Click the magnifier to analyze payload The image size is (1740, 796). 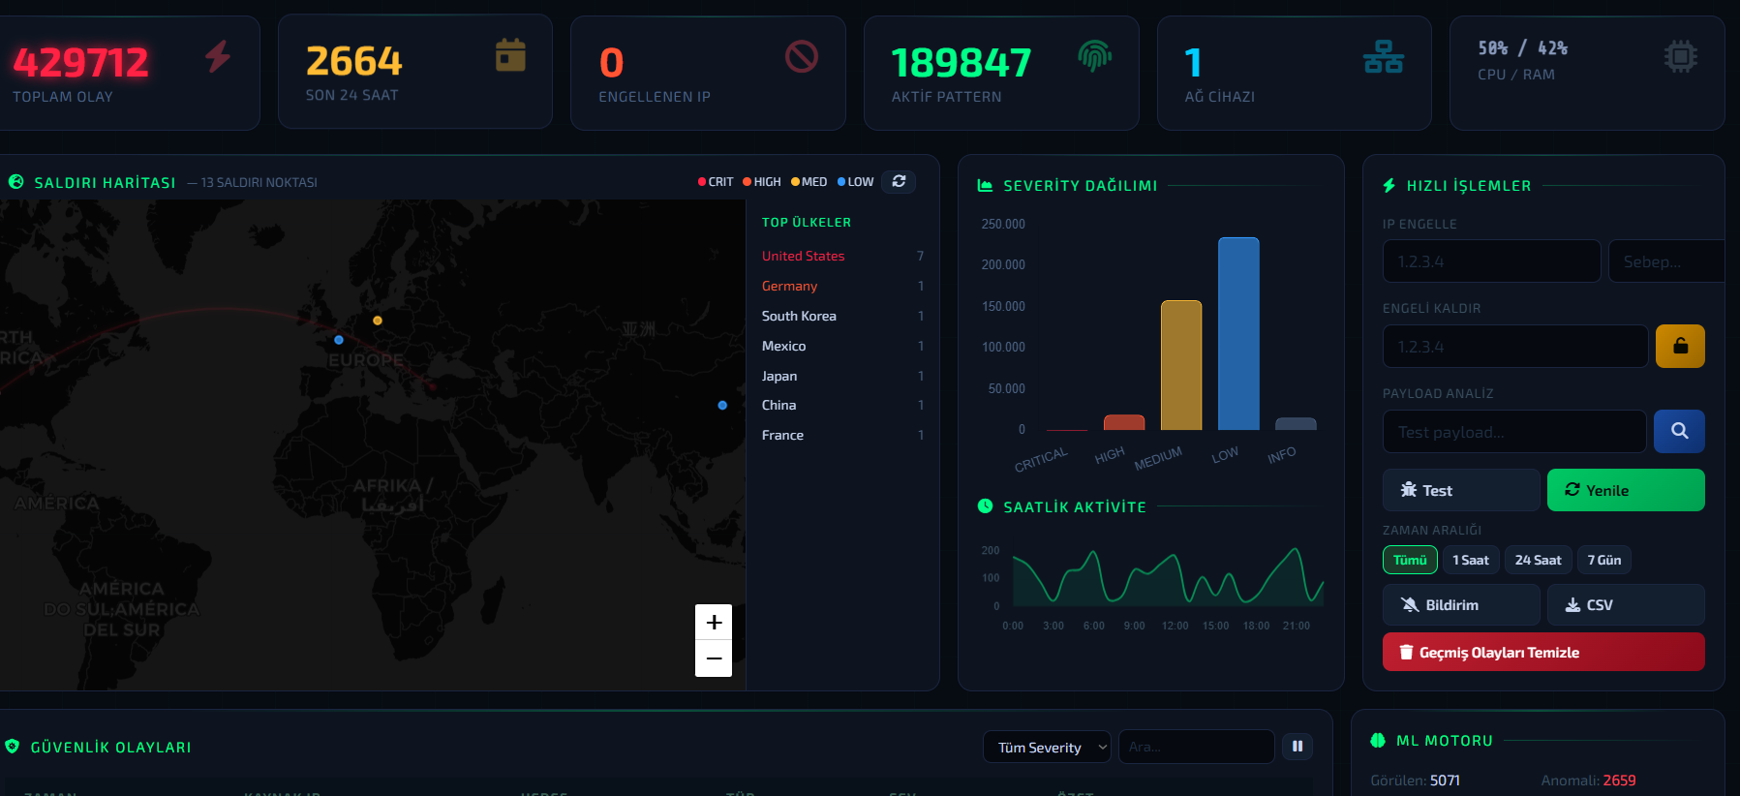[1679, 431]
